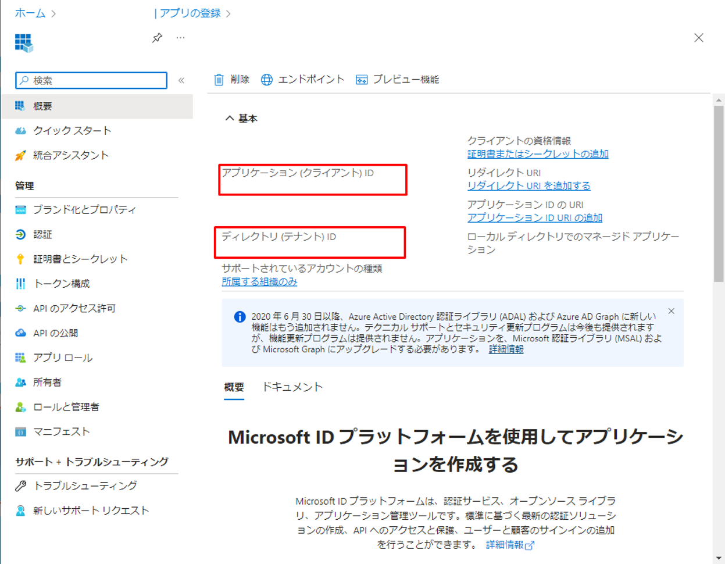
Task: Click the プレビュー機能 icon
Action: [x=362, y=80]
